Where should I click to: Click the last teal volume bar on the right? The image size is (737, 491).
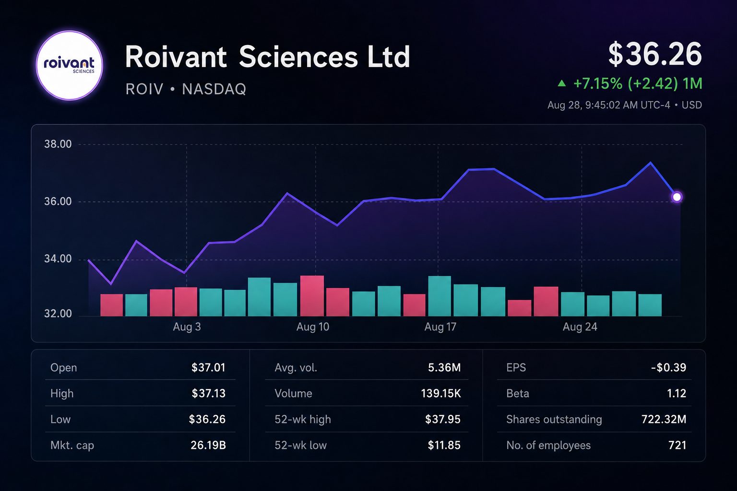click(650, 305)
